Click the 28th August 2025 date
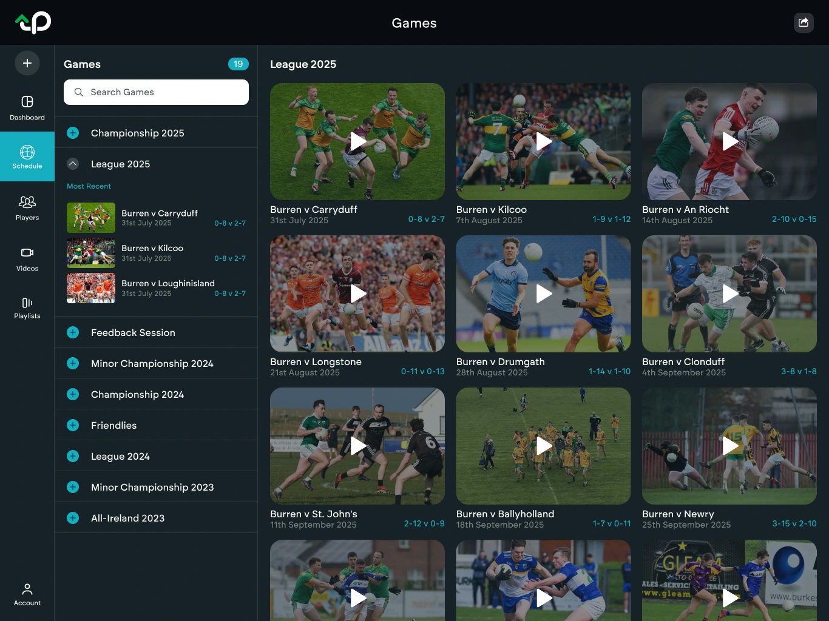Image resolution: width=829 pixels, height=621 pixels. 492,372
